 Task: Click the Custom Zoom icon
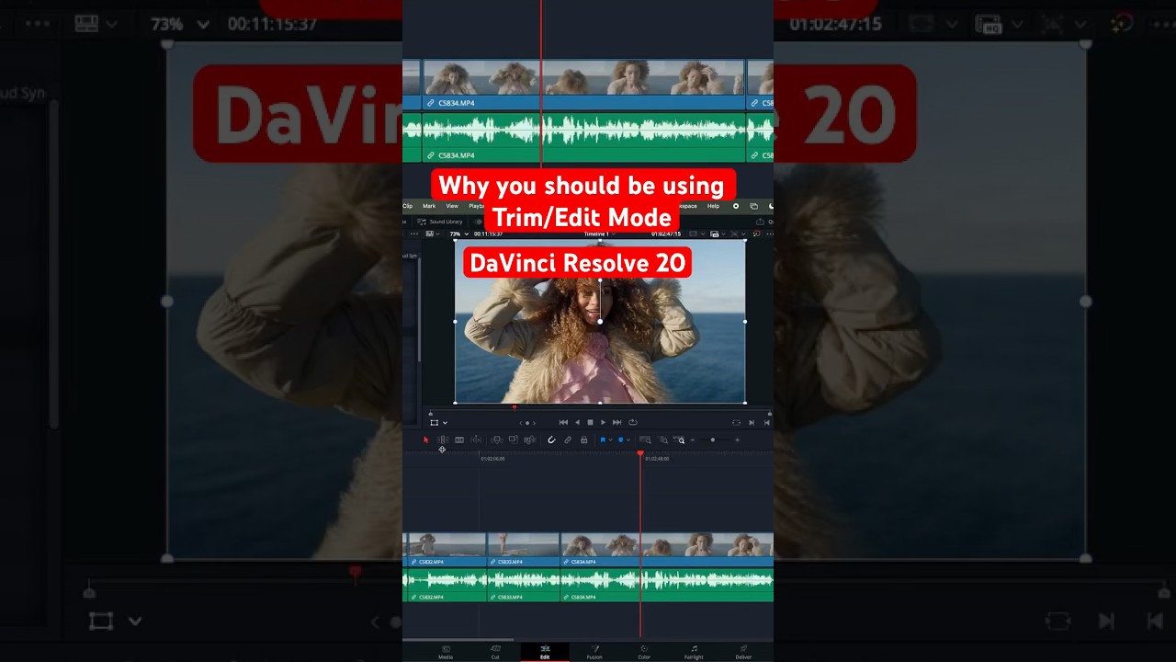pos(680,439)
